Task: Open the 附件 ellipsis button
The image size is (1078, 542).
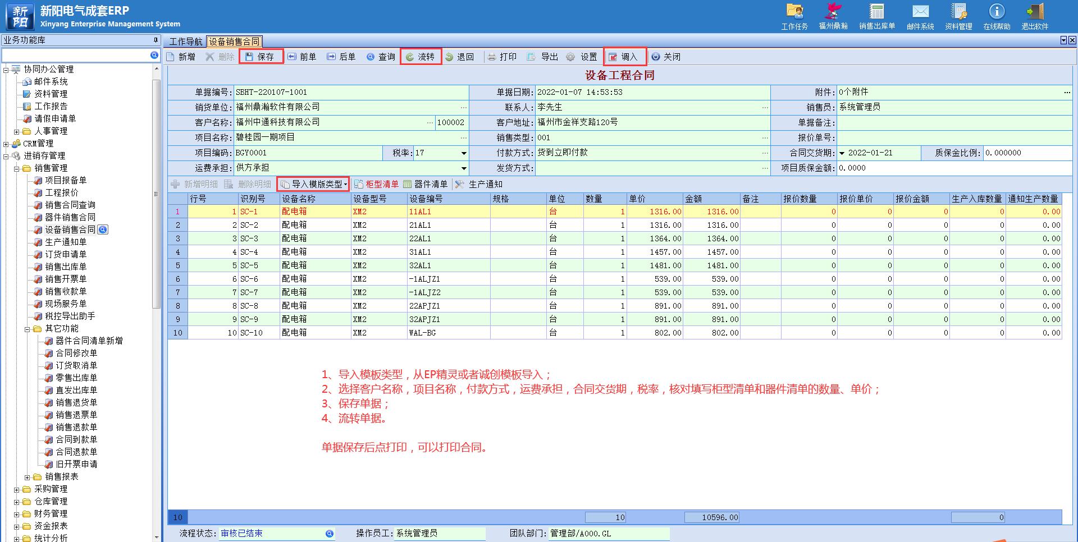Action: coord(1067,92)
